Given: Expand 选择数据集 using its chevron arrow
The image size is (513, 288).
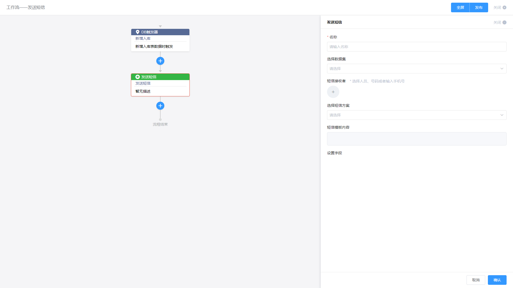Looking at the screenshot, I should coord(502,69).
